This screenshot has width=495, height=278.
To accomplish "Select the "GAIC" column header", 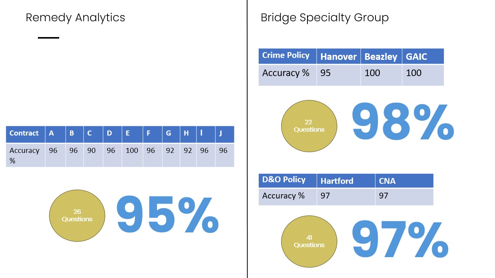I will [422, 57].
